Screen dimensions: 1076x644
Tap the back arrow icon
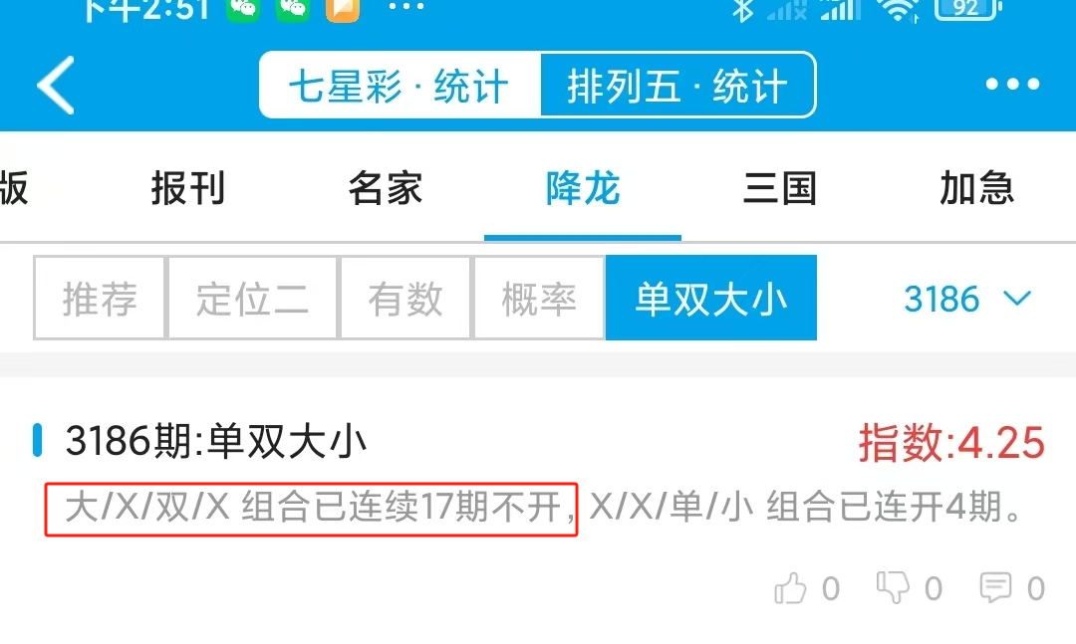[x=56, y=85]
